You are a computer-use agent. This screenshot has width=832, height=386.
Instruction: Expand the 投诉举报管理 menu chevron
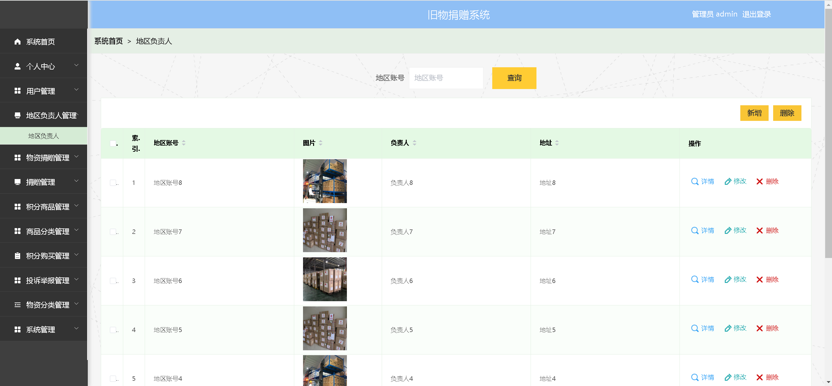pos(76,279)
